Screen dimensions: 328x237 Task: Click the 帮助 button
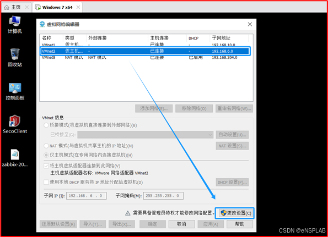click(x=240, y=224)
